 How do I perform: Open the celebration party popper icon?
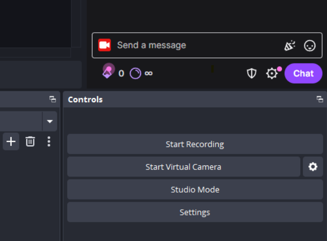[290, 45]
